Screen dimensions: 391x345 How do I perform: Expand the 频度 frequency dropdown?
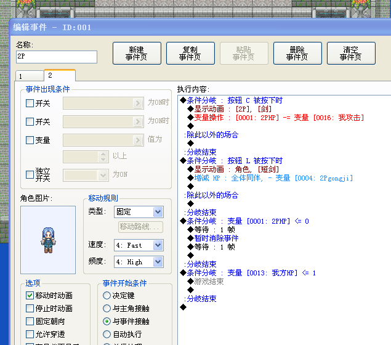[139, 262]
